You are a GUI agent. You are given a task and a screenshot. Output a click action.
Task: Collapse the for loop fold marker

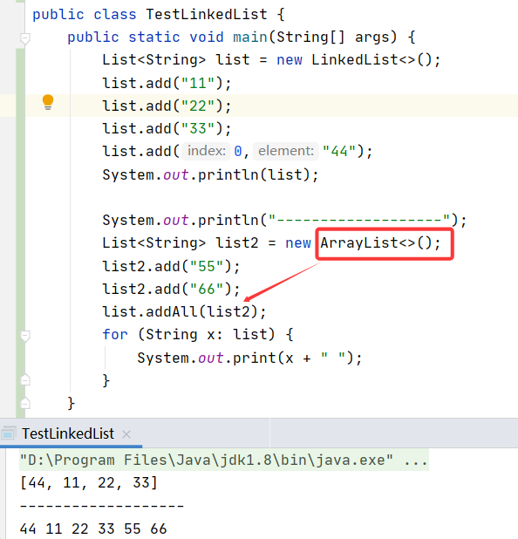25,336
